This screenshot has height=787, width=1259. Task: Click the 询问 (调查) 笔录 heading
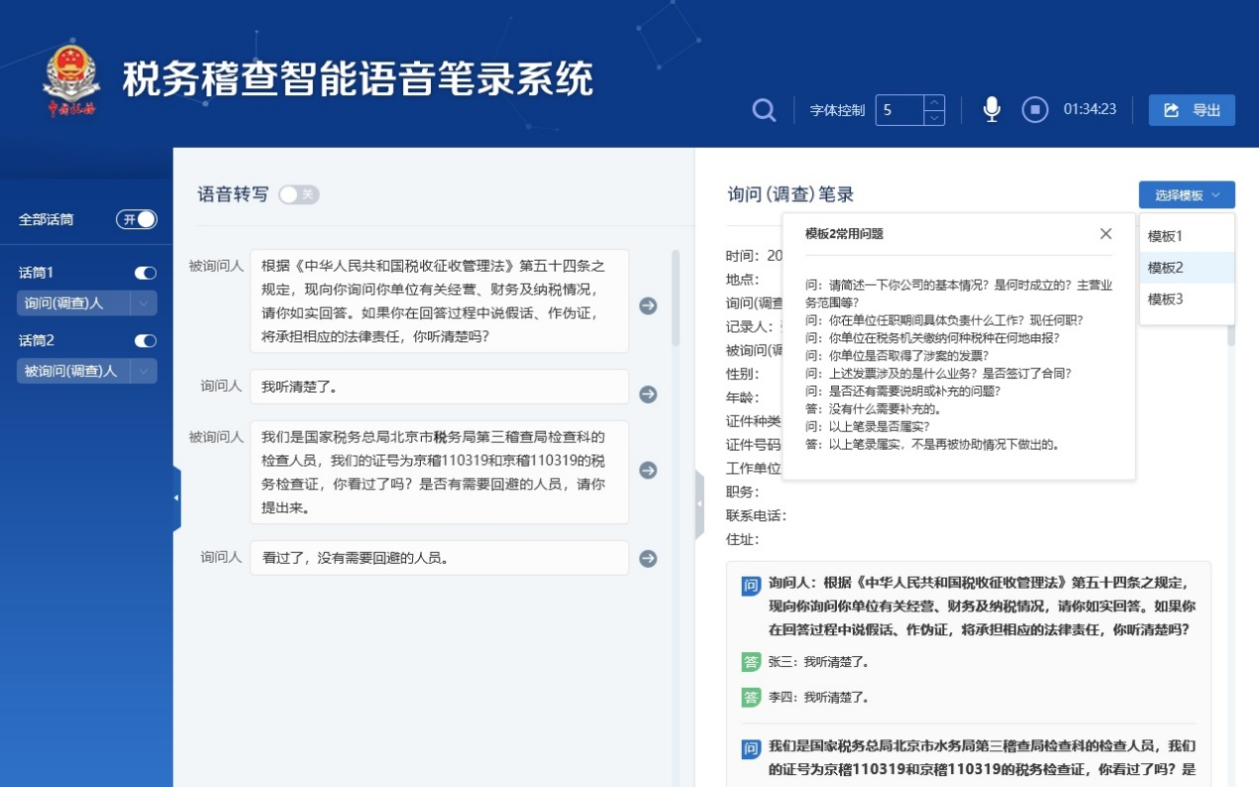[790, 196]
